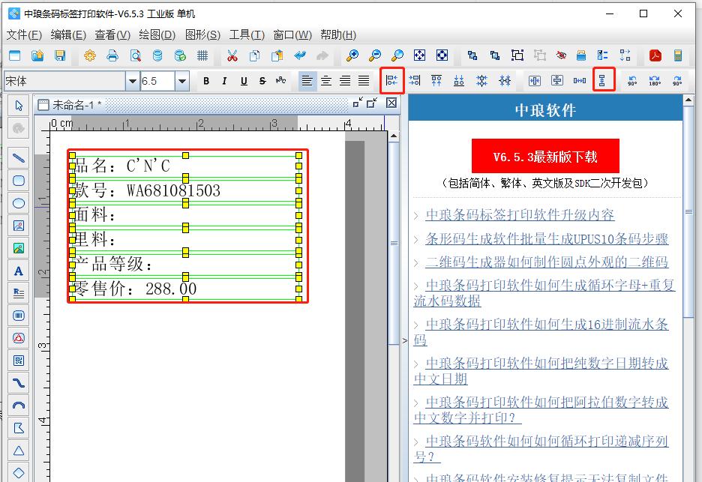Open the print preview tool
Viewport: 702px width, 482px height.
[136, 55]
